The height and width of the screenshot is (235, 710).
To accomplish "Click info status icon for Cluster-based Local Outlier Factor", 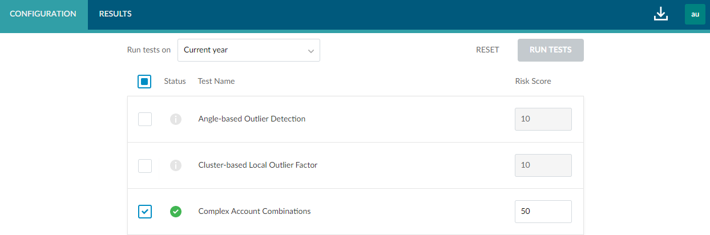I will pyautogui.click(x=176, y=165).
